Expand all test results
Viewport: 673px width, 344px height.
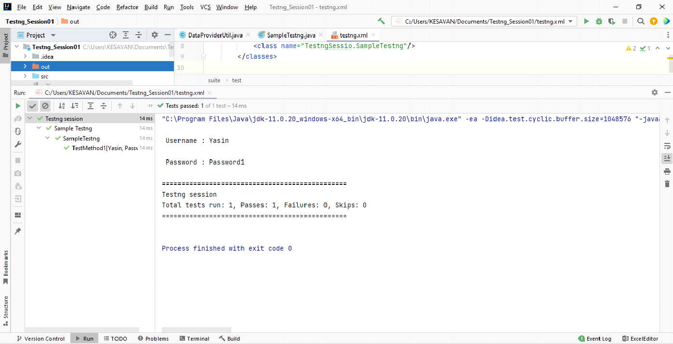(91, 106)
